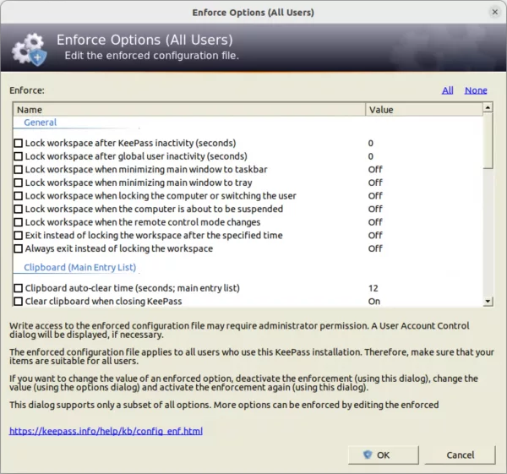Image resolution: width=507 pixels, height=474 pixels.
Task: Click Off value for switching the user row
Action: click(x=375, y=196)
